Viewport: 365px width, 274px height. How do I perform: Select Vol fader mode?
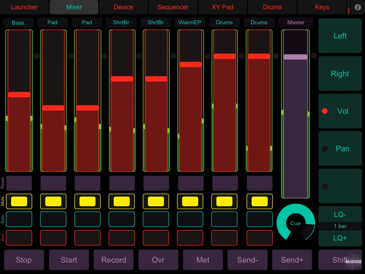coord(340,111)
